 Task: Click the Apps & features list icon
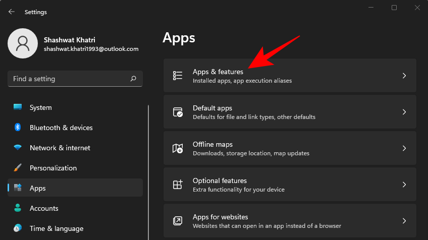(178, 76)
